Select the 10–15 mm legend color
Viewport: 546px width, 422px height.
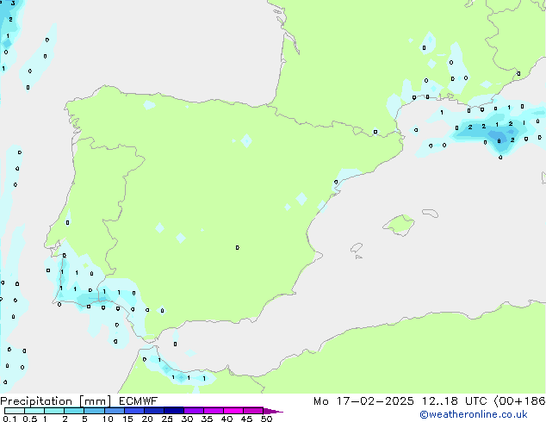tap(115, 411)
